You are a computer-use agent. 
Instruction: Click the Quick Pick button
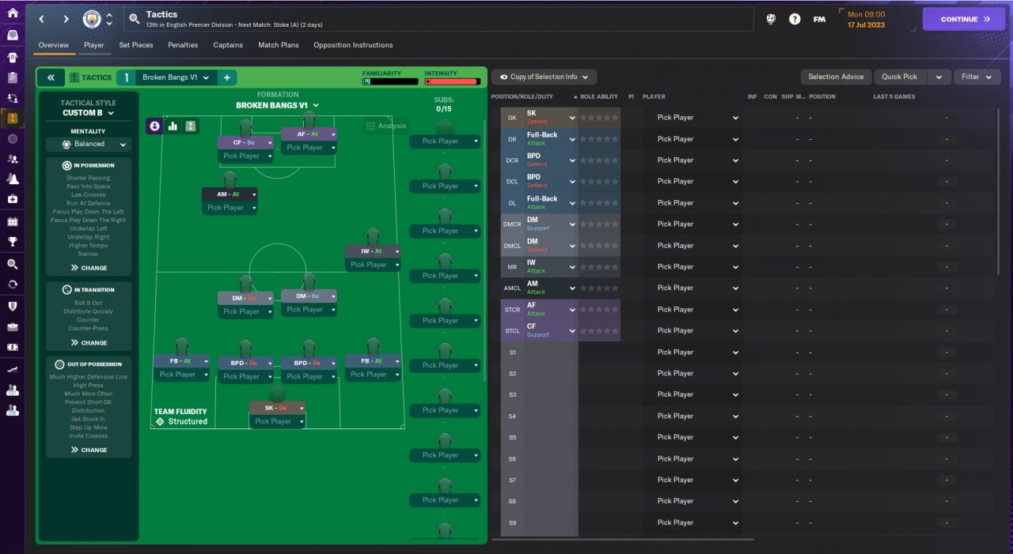click(900, 77)
